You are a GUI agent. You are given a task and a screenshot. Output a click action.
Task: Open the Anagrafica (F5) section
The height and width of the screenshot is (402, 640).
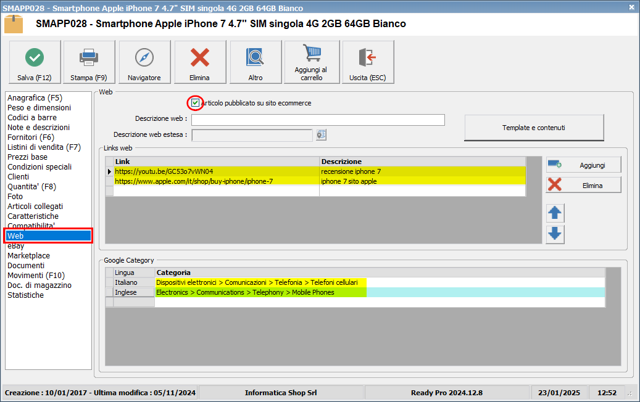coord(35,98)
